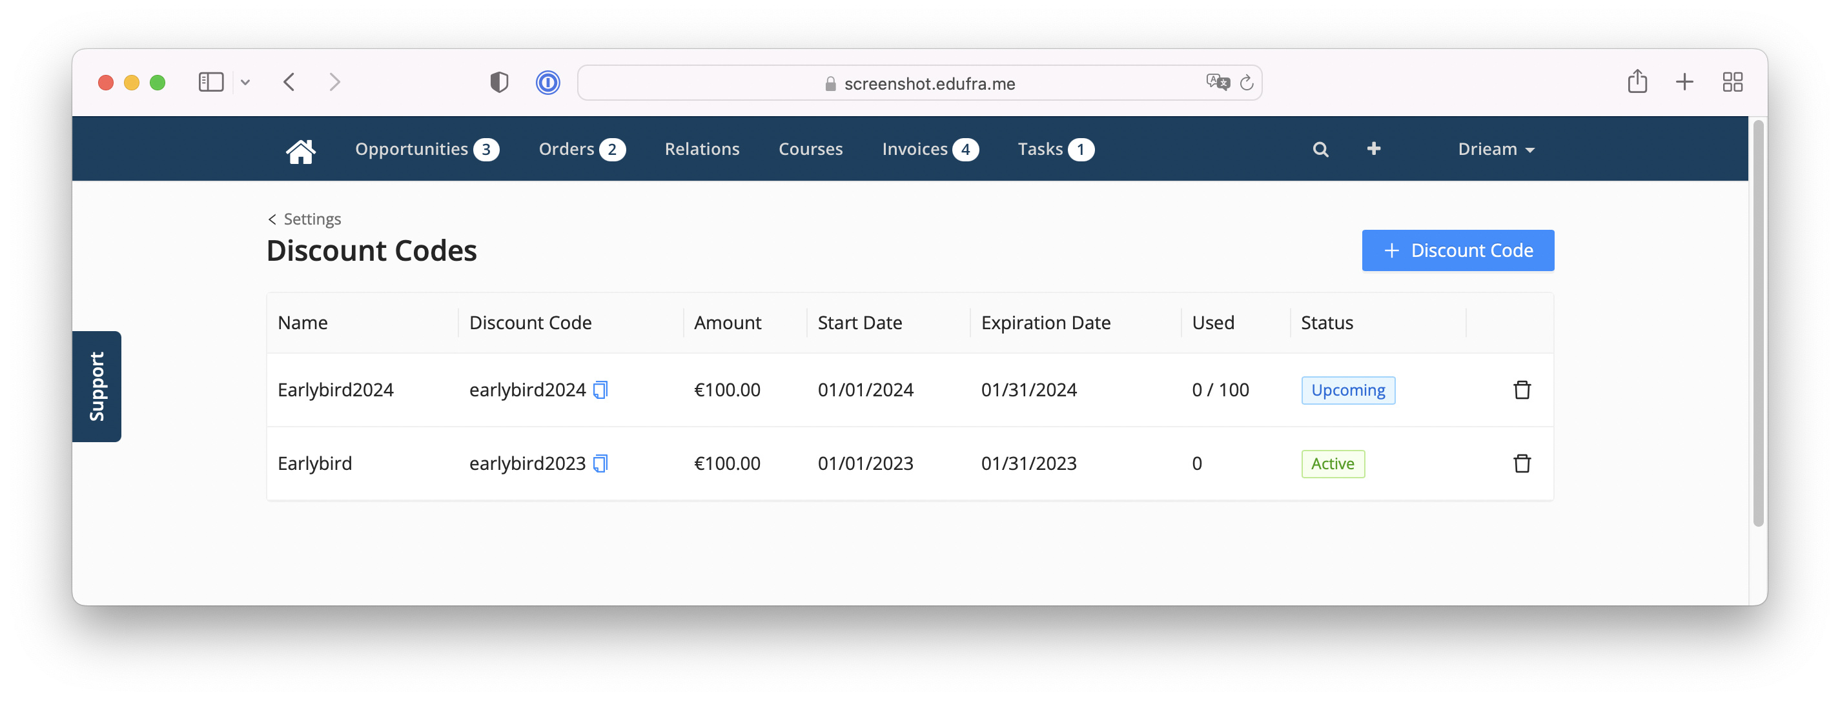Go back in browser history
This screenshot has width=1840, height=701.
point(289,82)
